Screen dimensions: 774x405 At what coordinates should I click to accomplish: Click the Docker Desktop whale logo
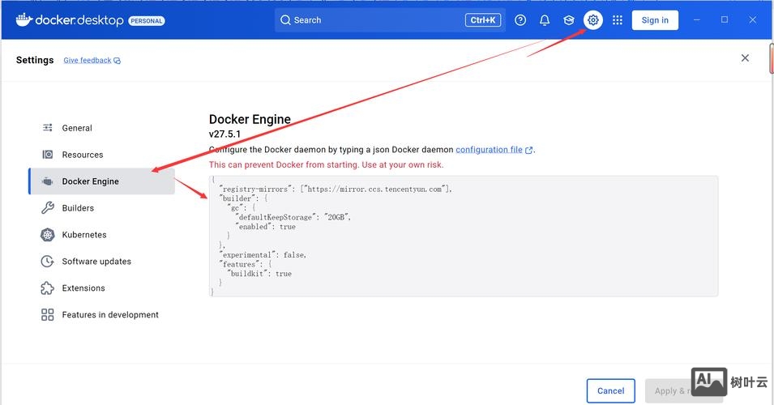[23, 19]
